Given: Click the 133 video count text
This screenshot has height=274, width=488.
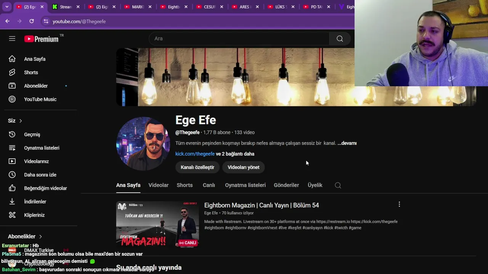Looking at the screenshot, I should (244, 132).
